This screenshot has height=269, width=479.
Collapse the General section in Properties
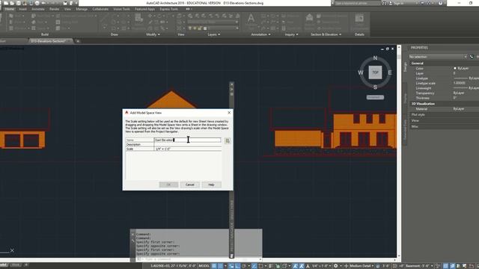point(418,64)
